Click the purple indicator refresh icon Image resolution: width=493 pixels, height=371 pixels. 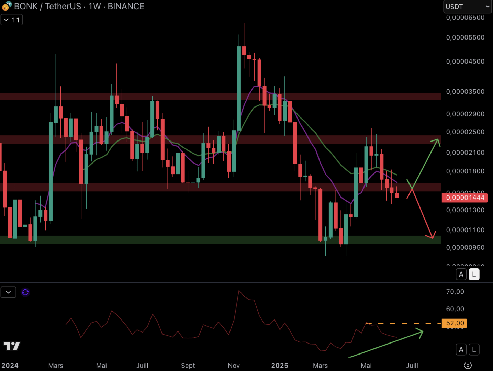(25, 292)
